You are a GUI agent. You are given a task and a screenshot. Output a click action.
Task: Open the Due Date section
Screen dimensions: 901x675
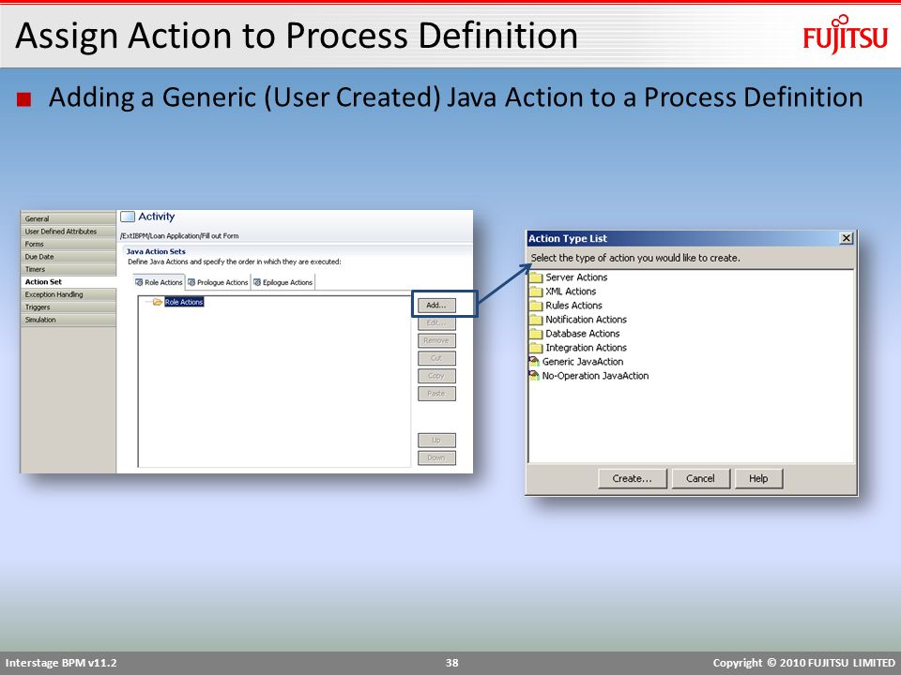pyautogui.click(x=69, y=257)
